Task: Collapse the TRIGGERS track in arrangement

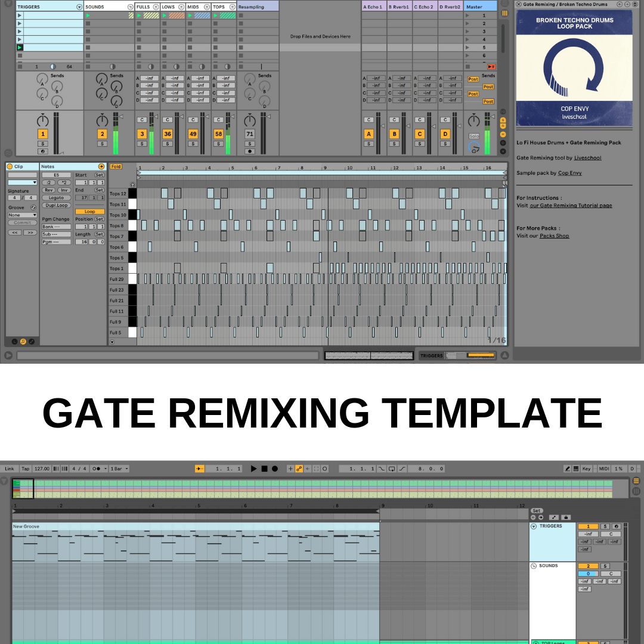Action: [534, 527]
